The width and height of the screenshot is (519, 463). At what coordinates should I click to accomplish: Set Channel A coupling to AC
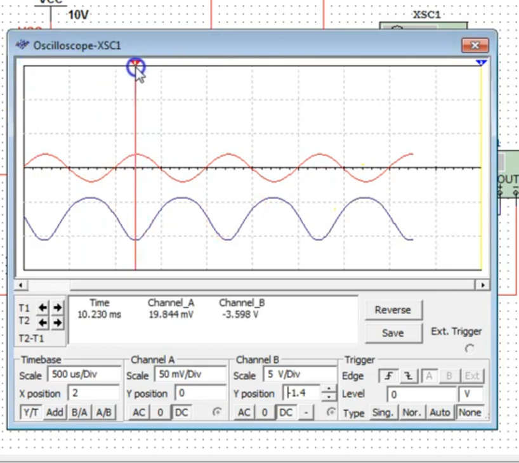point(138,412)
